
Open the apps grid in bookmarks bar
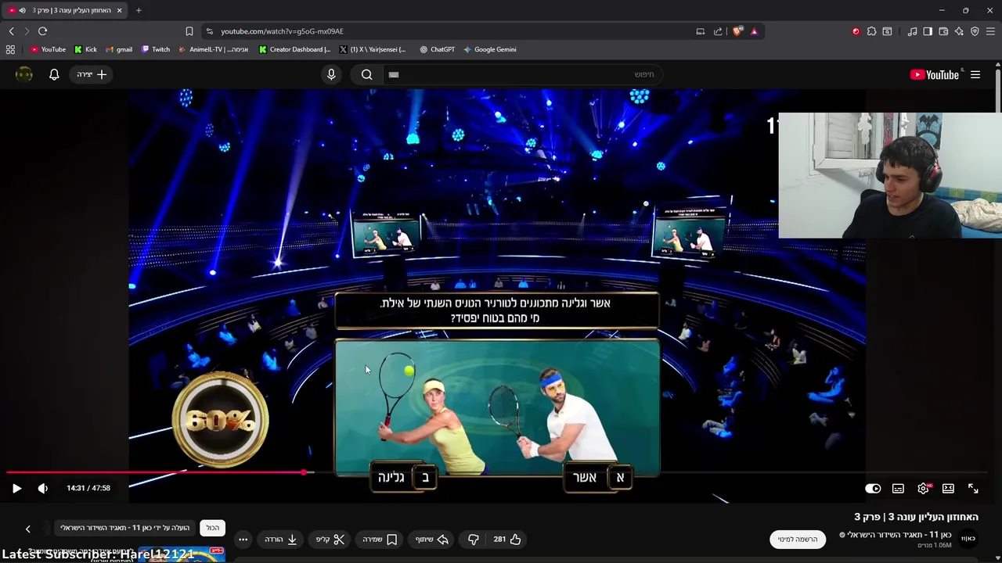click(x=10, y=49)
